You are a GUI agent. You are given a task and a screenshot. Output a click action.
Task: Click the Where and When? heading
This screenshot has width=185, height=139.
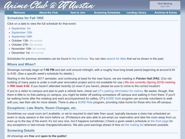[21, 65]
